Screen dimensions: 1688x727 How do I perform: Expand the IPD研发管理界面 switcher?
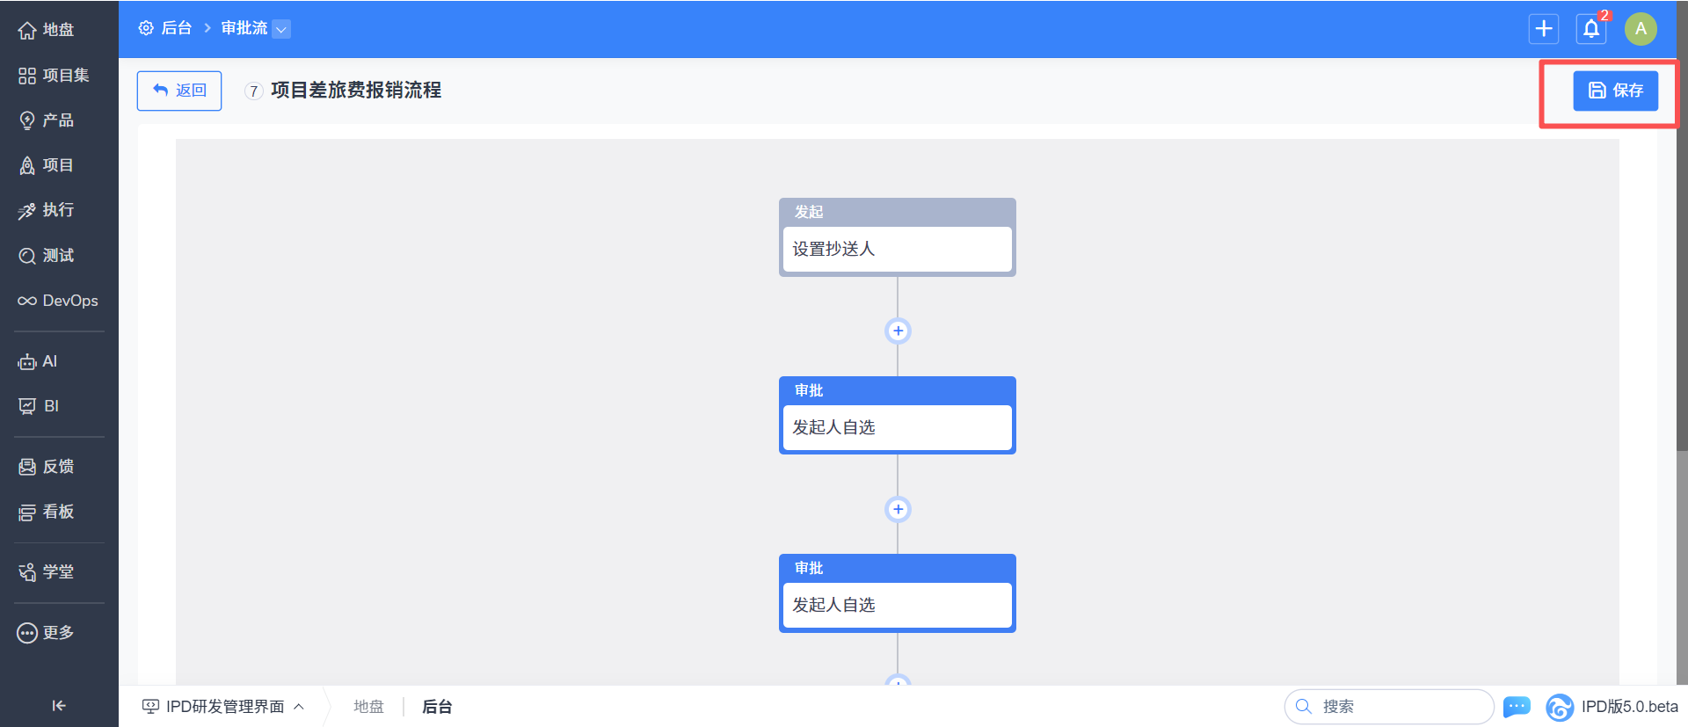224,707
